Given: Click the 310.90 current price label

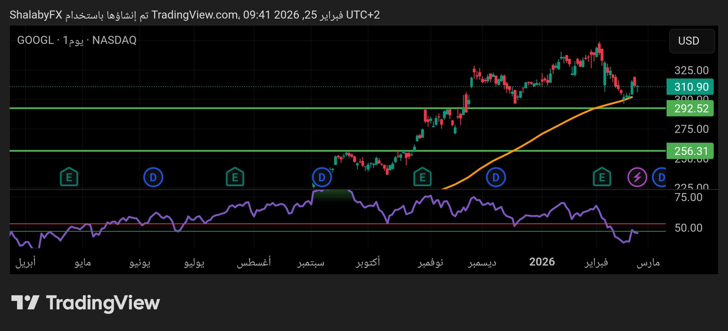Looking at the screenshot, I should coord(690,87).
